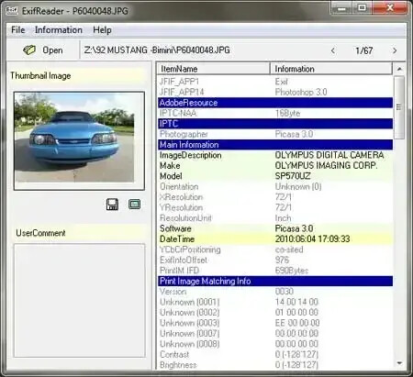This screenshot has width=413, height=377.
Task: Select the Unknown (0007) row
Action: tap(275, 333)
